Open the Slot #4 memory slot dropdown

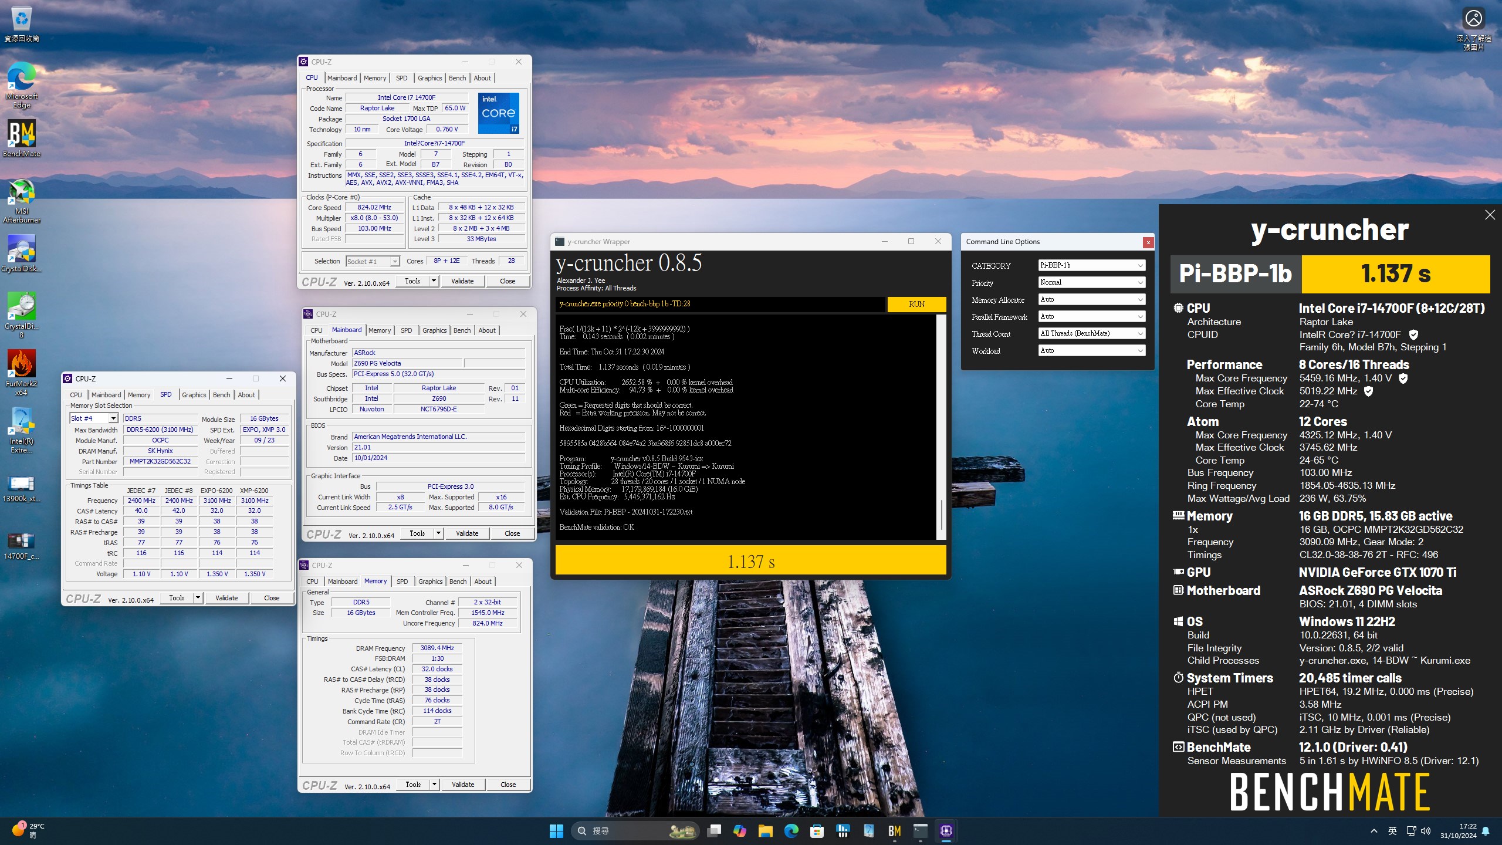[94, 418]
